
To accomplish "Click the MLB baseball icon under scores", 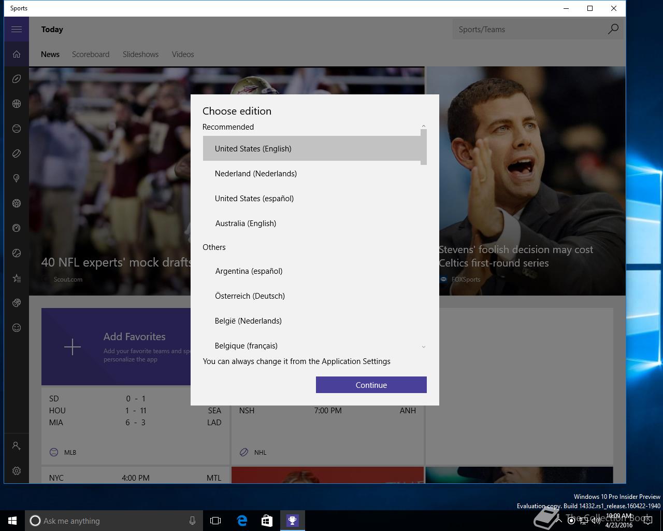I will click(x=54, y=452).
